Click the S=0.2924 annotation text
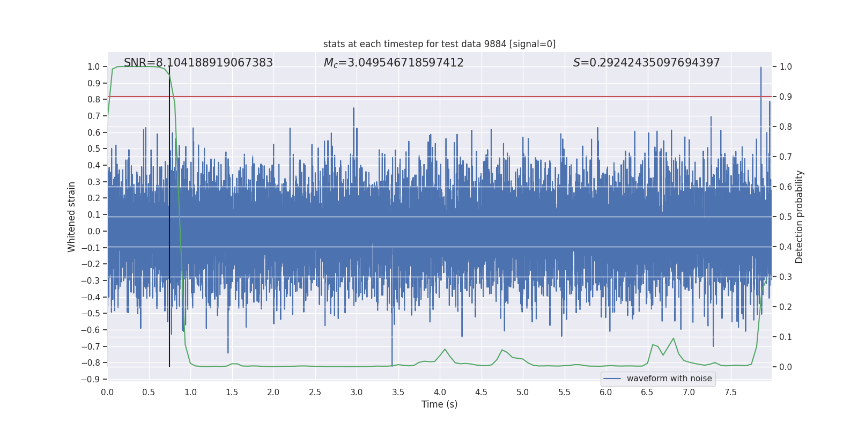The height and width of the screenshot is (429, 858). pos(646,63)
